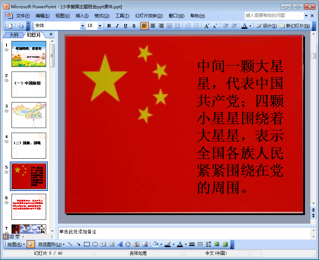Change text direction with the toolbar icon
The image size is (319, 260).
tap(177, 26)
